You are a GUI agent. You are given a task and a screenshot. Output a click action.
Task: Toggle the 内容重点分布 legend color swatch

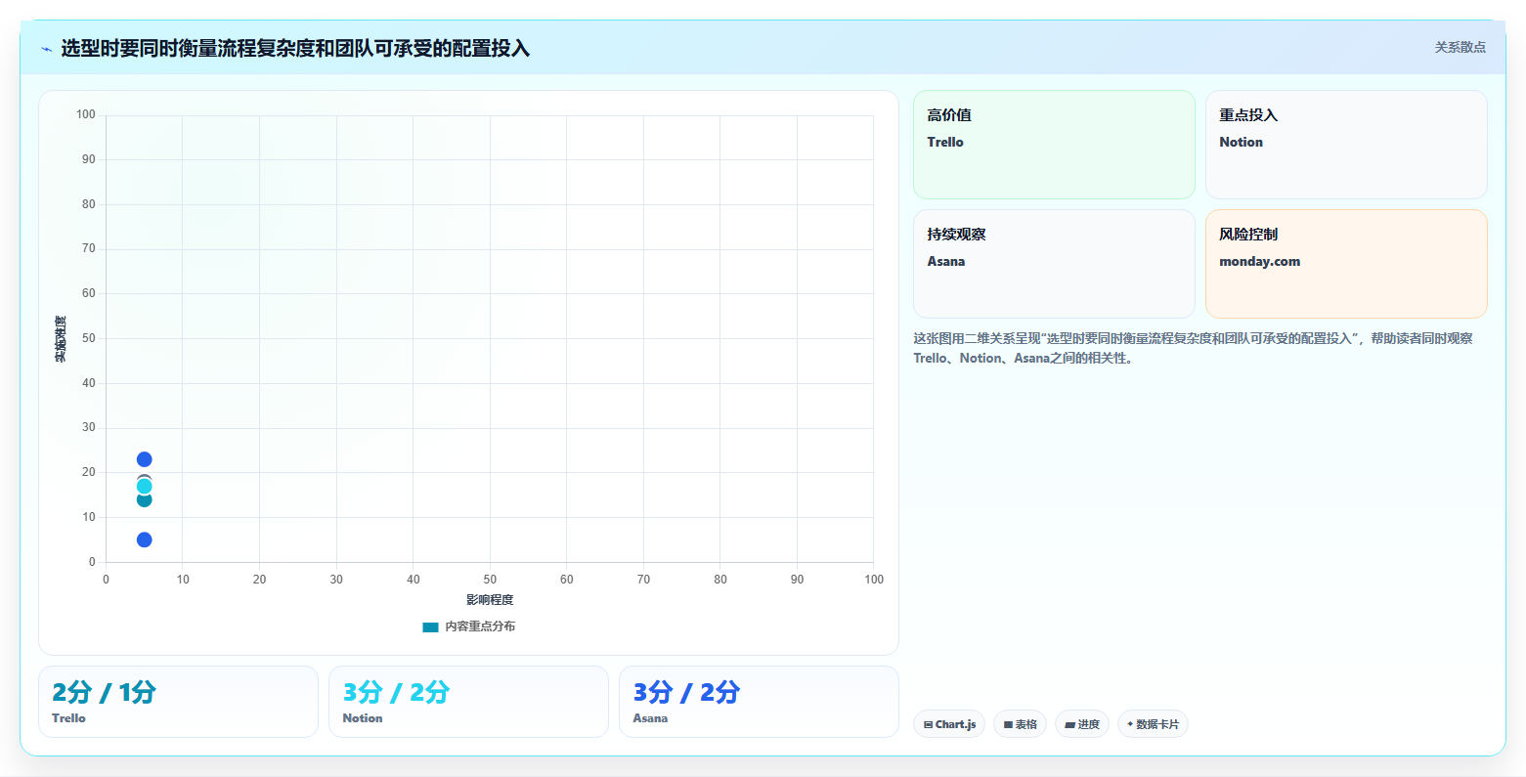tap(430, 626)
